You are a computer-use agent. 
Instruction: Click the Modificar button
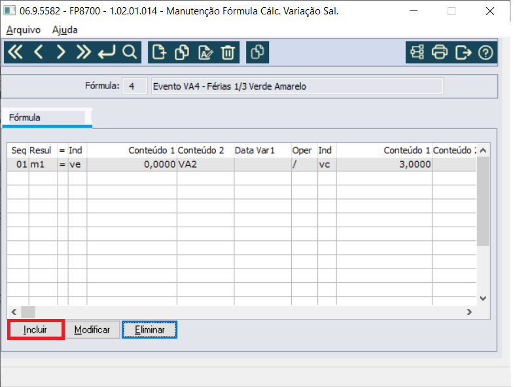[92, 329]
